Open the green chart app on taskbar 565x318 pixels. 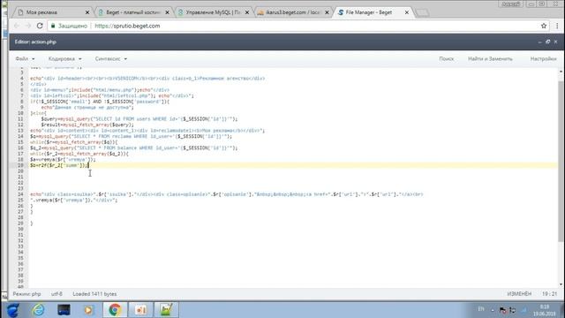166,310
